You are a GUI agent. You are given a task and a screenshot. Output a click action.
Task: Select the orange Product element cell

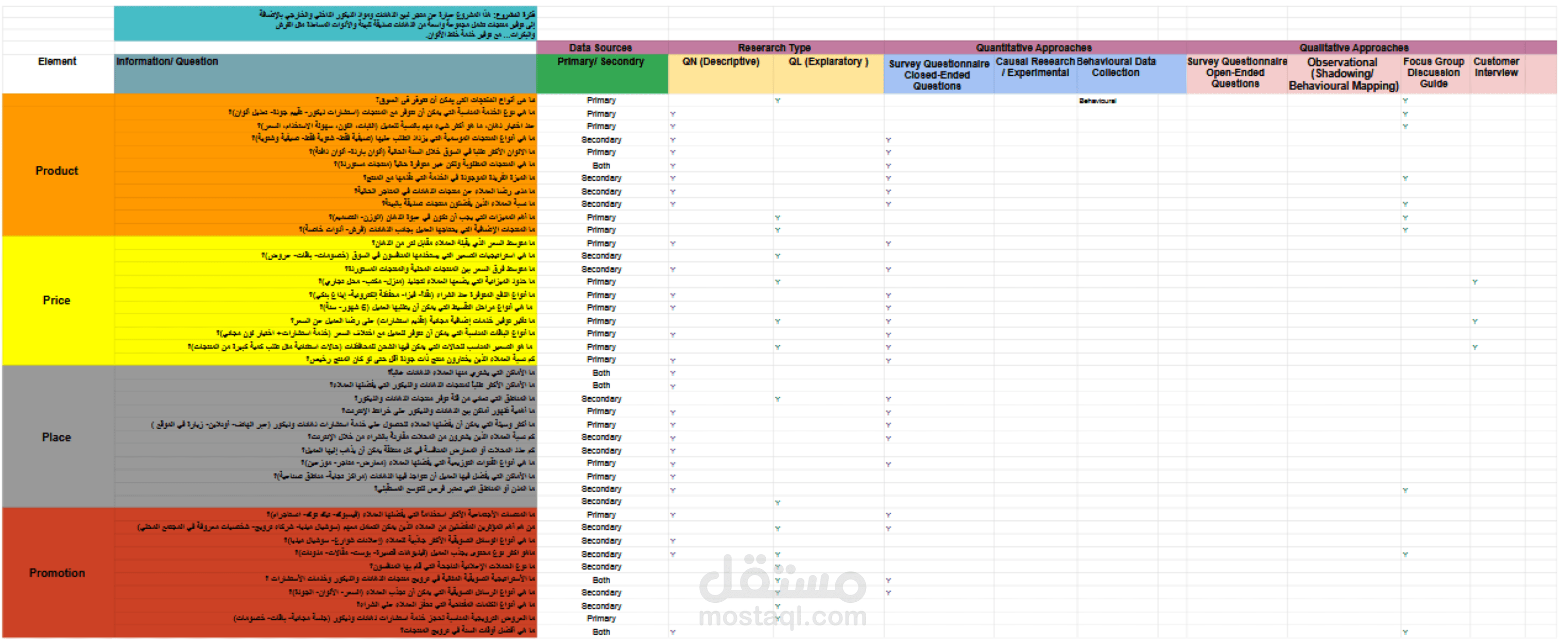pyautogui.click(x=57, y=171)
